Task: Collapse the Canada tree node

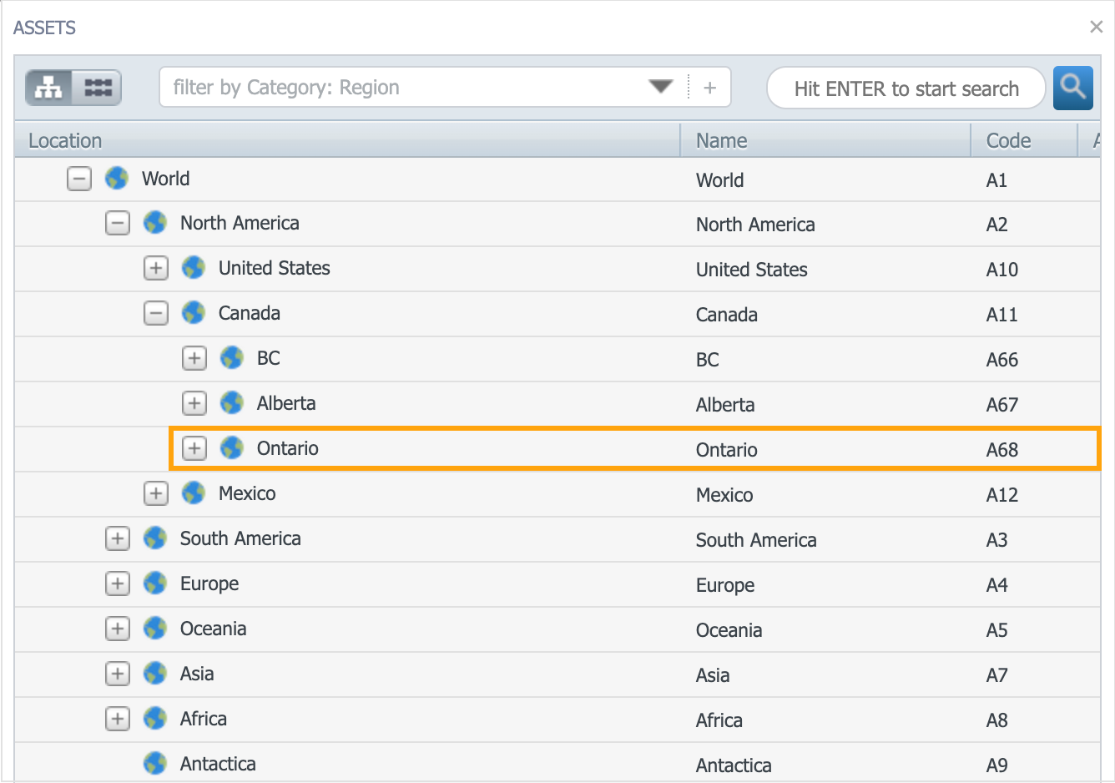Action: pos(155,313)
